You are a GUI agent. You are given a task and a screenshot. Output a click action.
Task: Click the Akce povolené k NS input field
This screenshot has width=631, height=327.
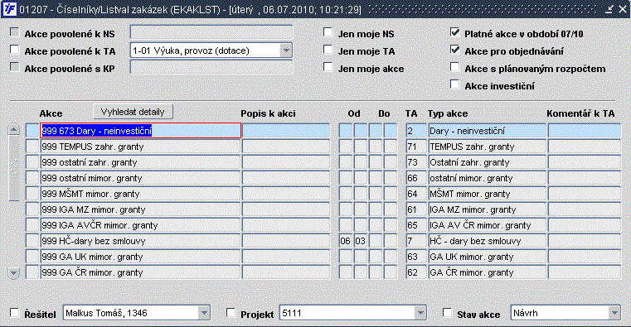pos(211,32)
